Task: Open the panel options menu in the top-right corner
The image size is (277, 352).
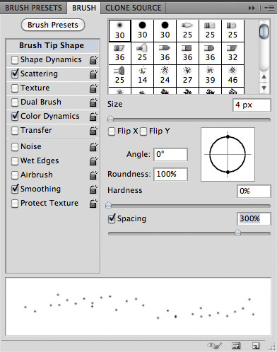Action: tap(269, 8)
